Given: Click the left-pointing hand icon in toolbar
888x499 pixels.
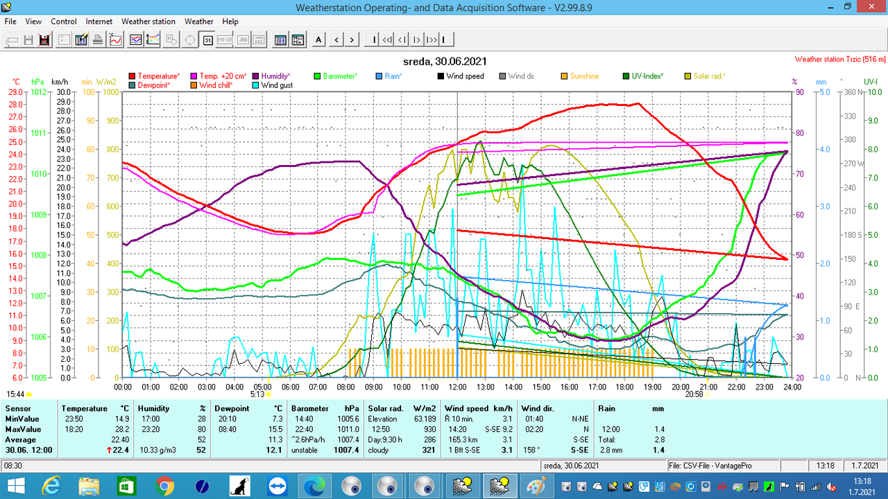Looking at the screenshot, I should click(12, 40).
